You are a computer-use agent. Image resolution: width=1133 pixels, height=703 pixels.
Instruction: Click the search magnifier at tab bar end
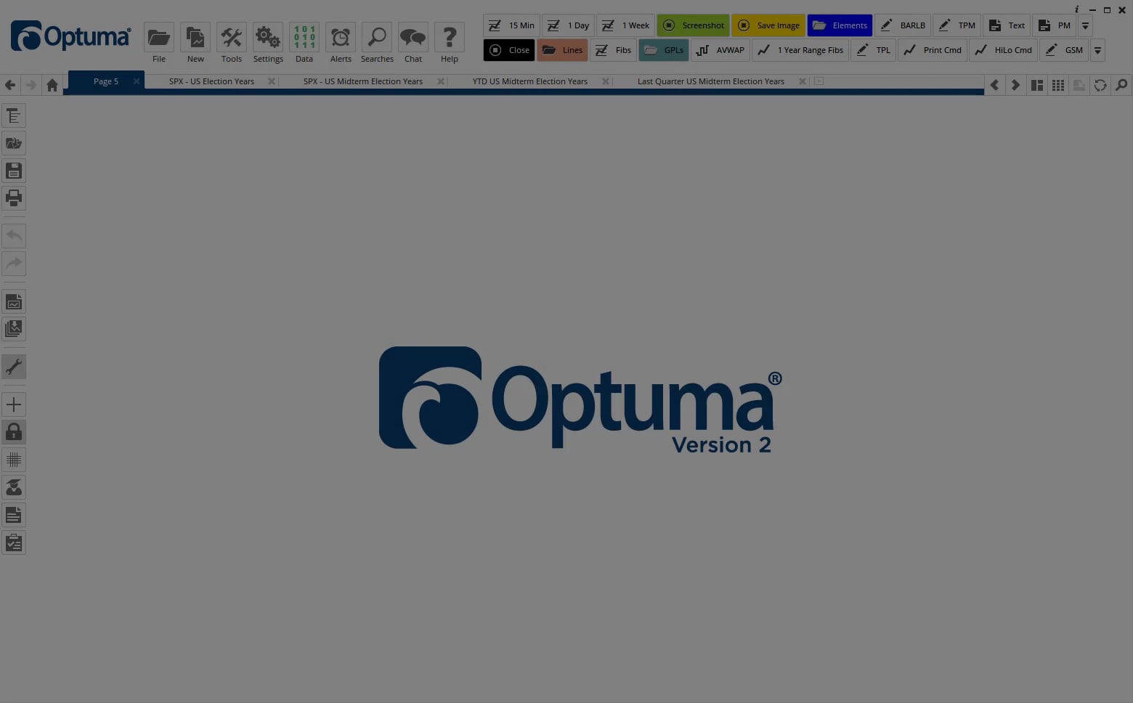click(x=1121, y=85)
